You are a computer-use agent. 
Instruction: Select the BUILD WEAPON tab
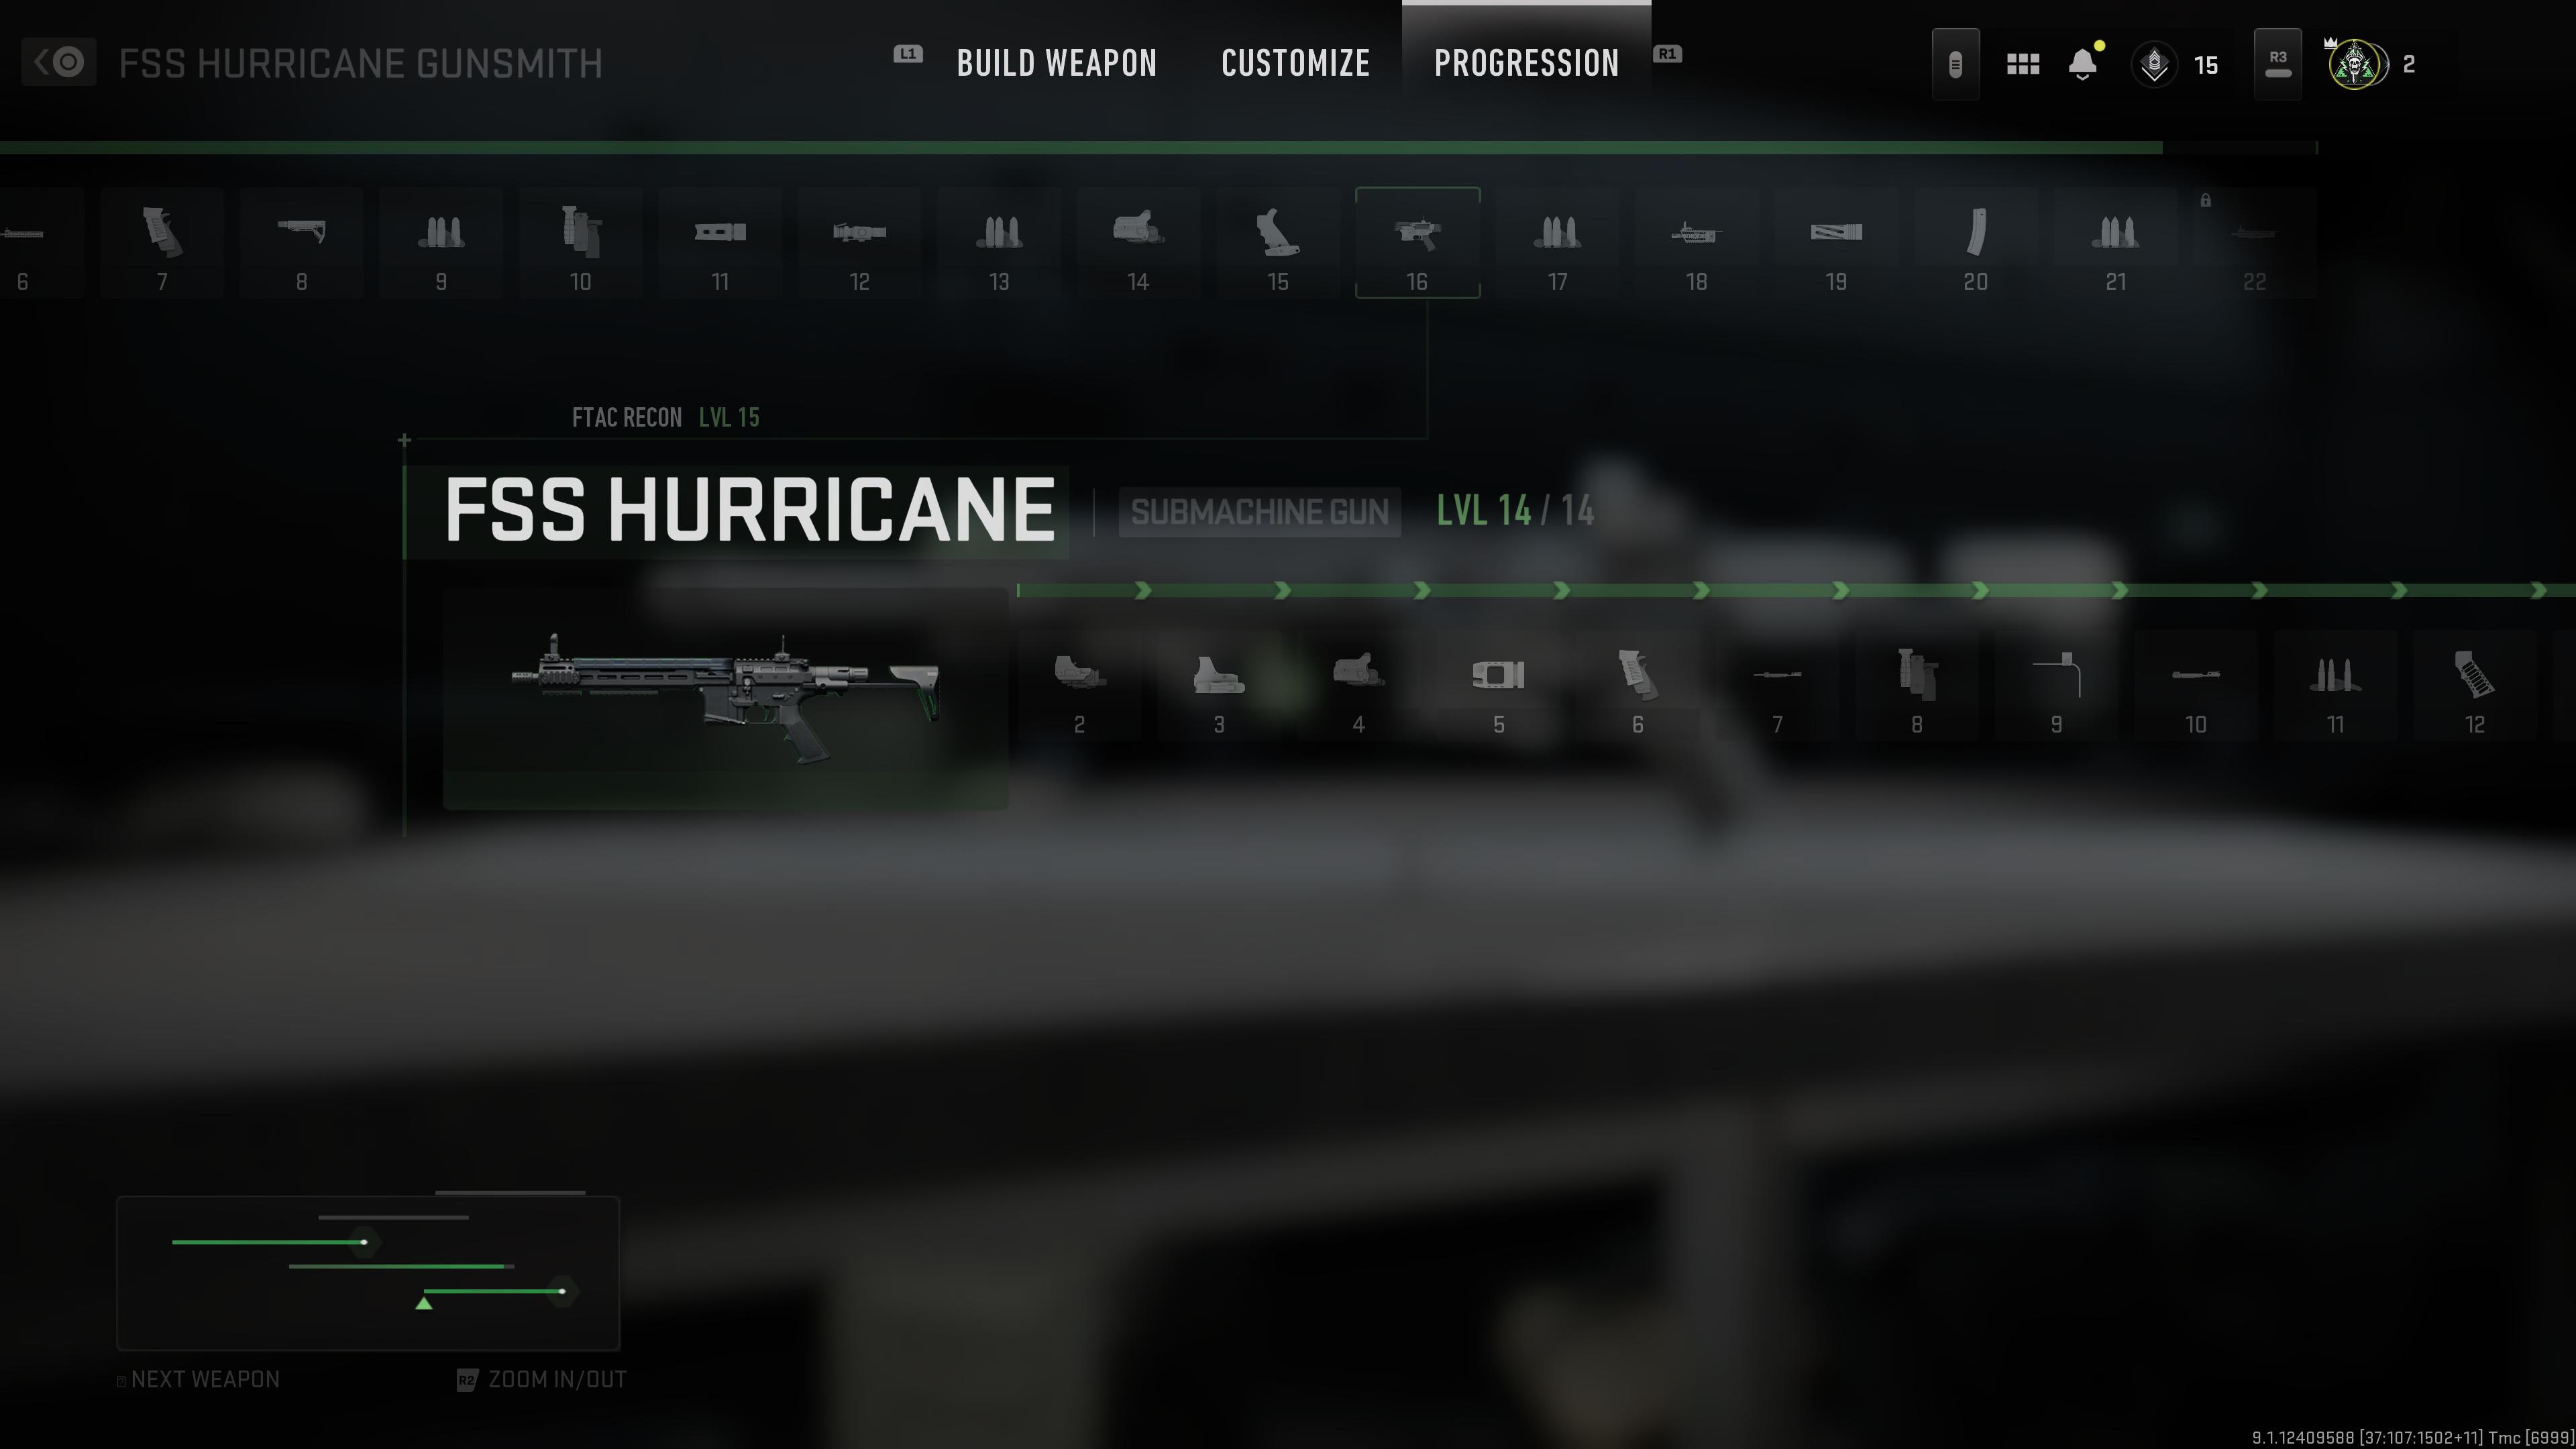[x=1058, y=62]
